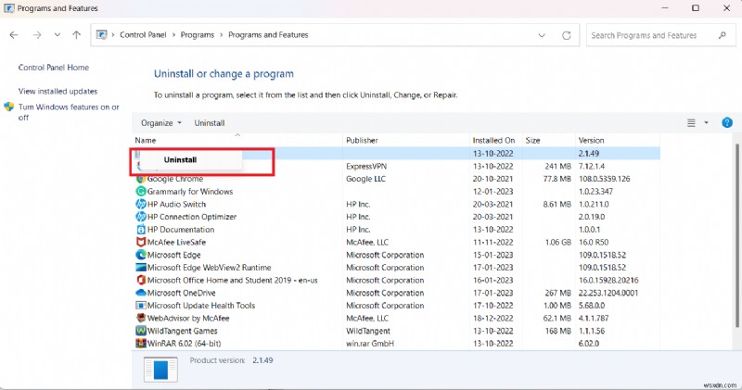Select HP Connection Optimizer entry
Screen dimensions: 742x390
point(192,217)
